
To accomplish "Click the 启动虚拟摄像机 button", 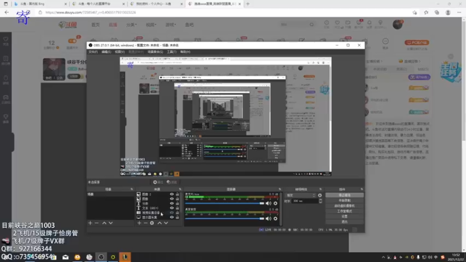I will (344, 206).
